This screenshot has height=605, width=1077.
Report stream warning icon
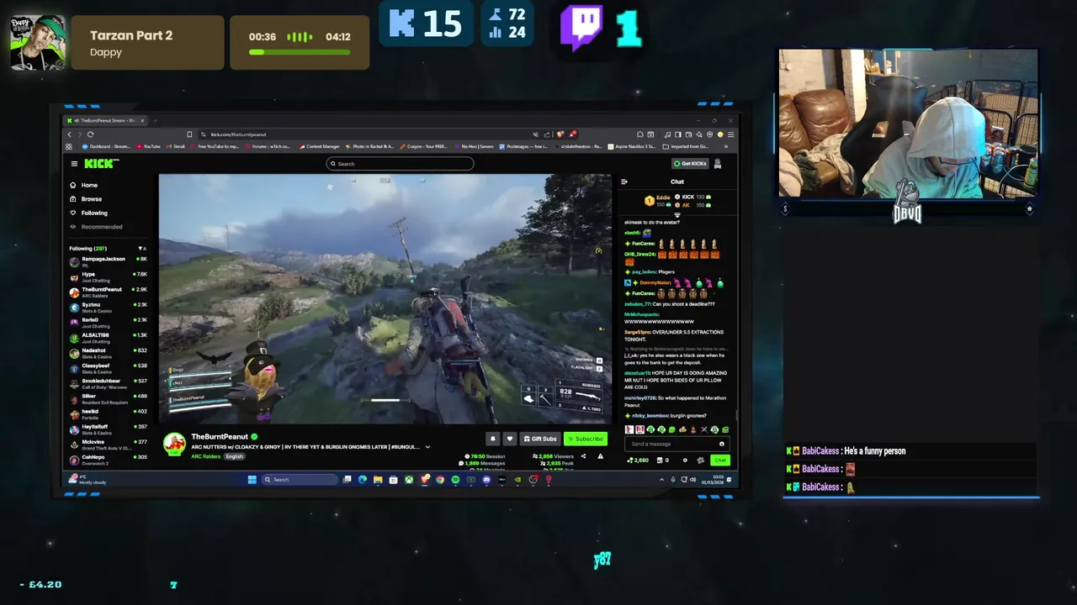pyautogui.click(x=600, y=456)
